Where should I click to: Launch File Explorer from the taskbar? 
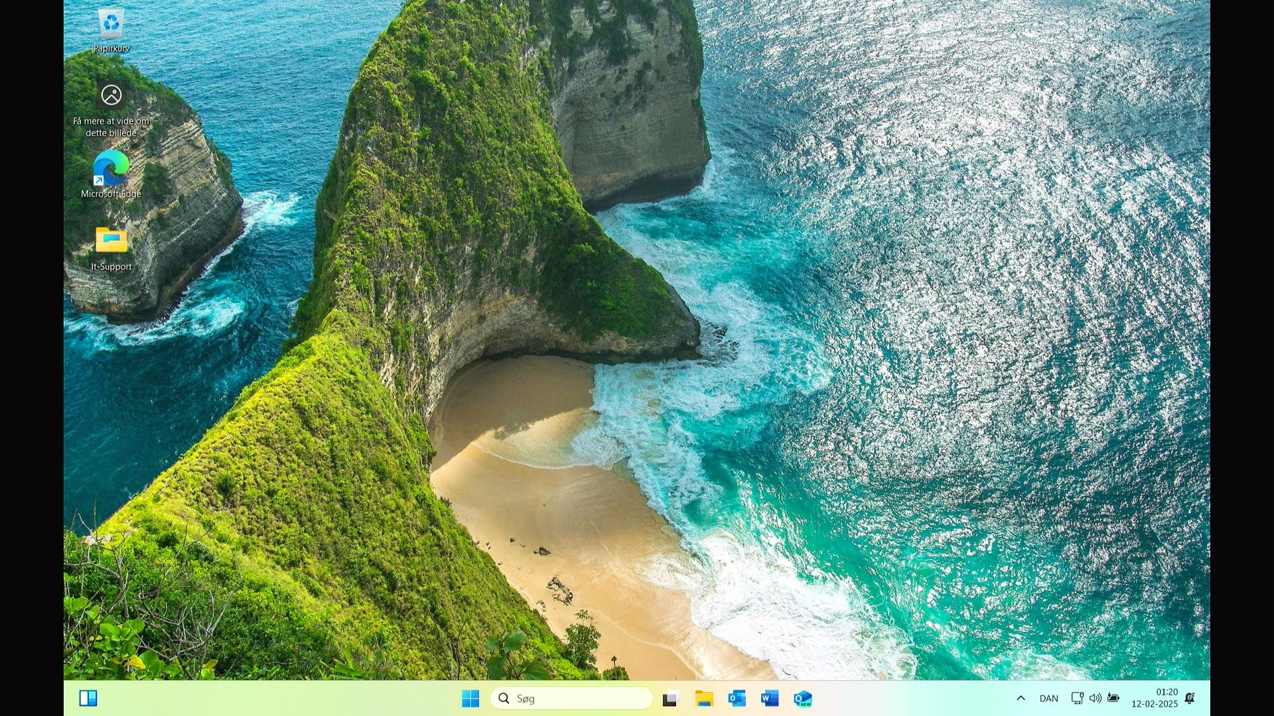[x=704, y=699]
